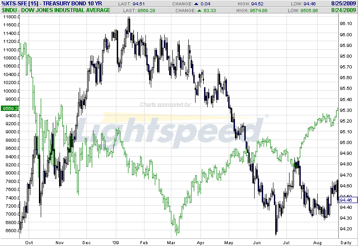Click the Treasury Bond LOW value 94.46

click(x=310, y=4)
